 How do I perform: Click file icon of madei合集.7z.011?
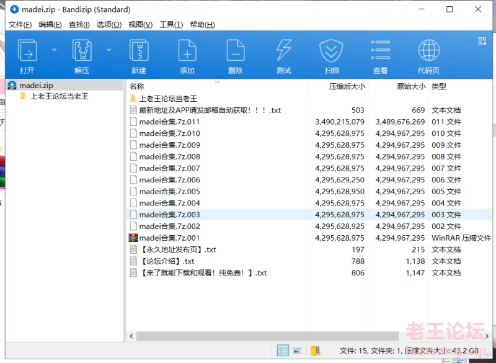tap(133, 122)
